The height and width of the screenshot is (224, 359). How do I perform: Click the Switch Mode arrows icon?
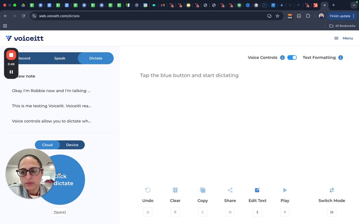pyautogui.click(x=332, y=190)
